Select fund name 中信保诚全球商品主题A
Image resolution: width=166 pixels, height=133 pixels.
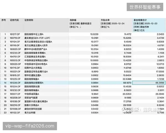tap(36, 60)
